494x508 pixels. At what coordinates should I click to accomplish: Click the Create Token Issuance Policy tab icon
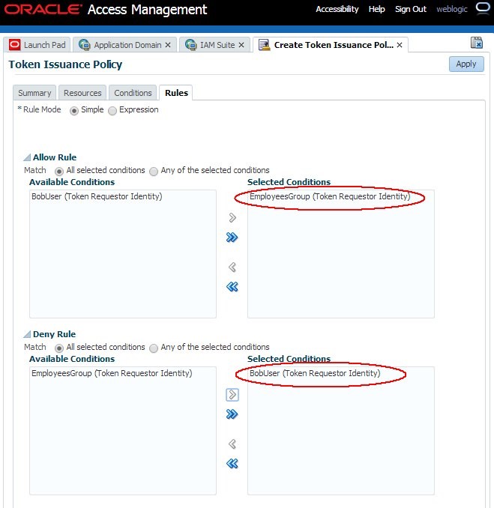click(x=264, y=45)
